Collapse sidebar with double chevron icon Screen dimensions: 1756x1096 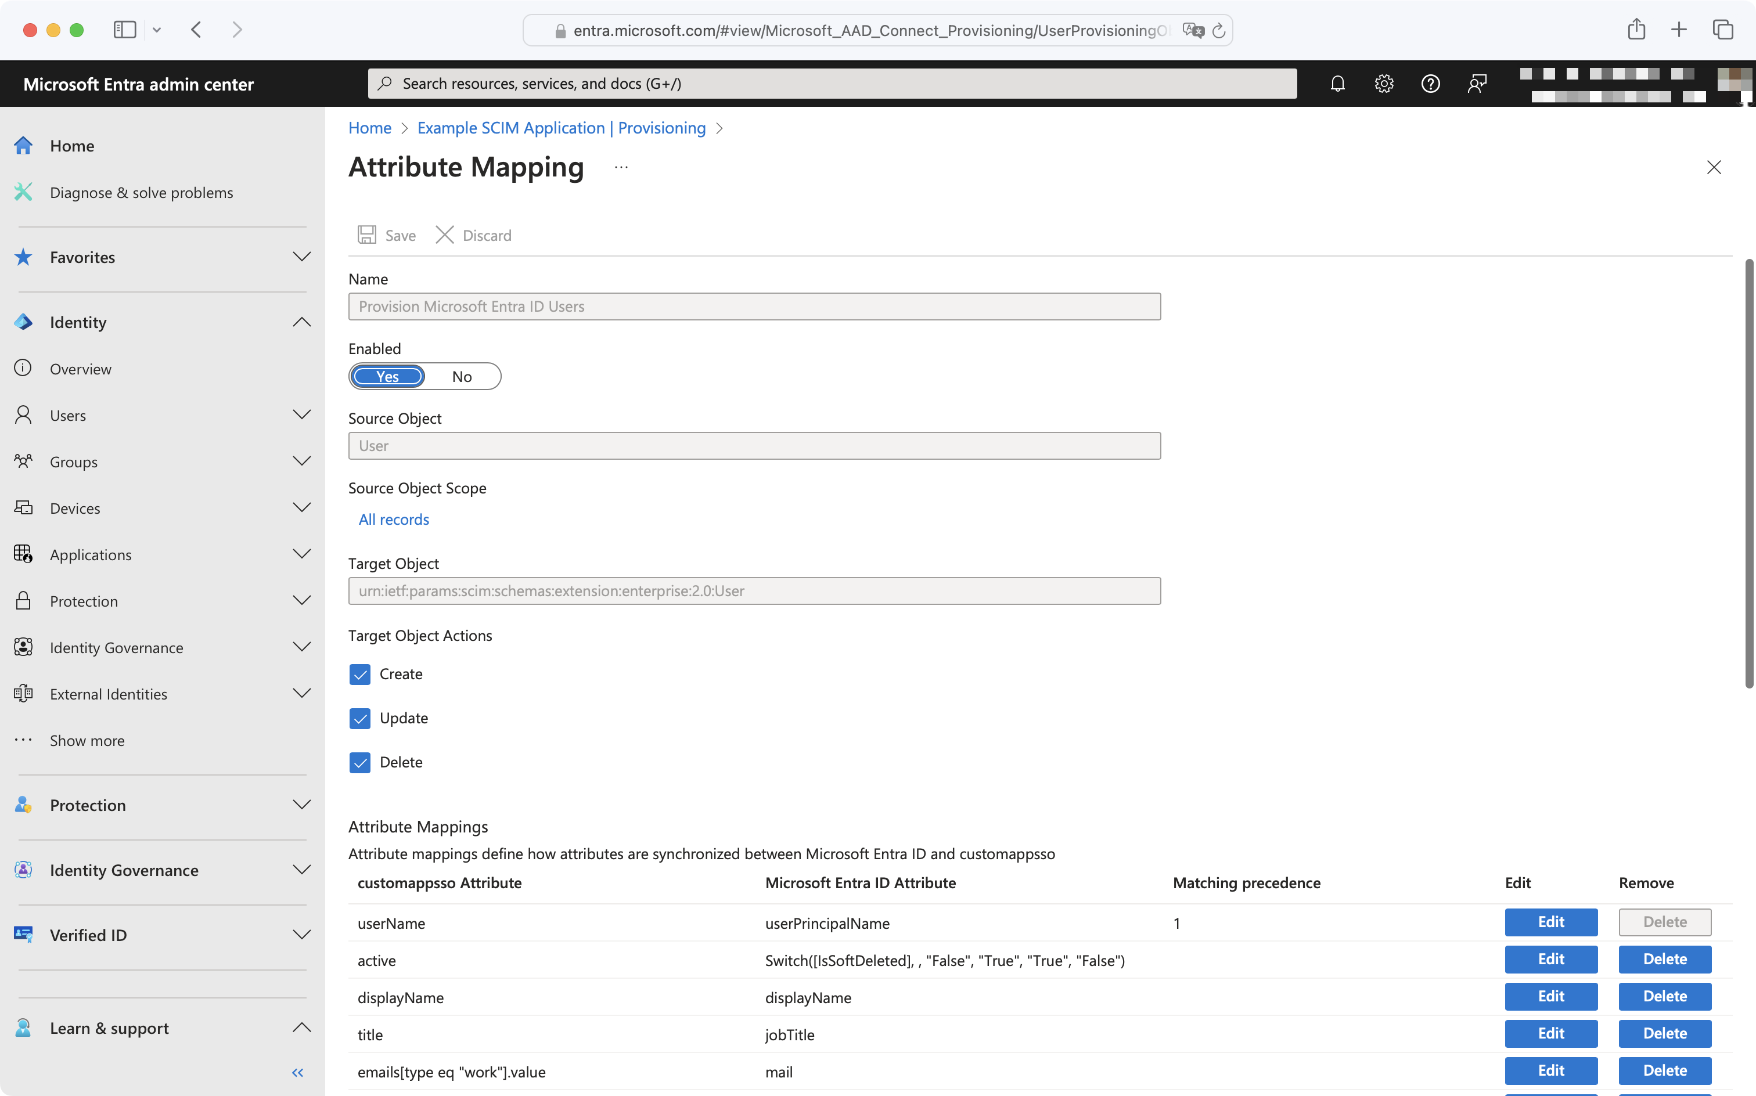point(297,1072)
